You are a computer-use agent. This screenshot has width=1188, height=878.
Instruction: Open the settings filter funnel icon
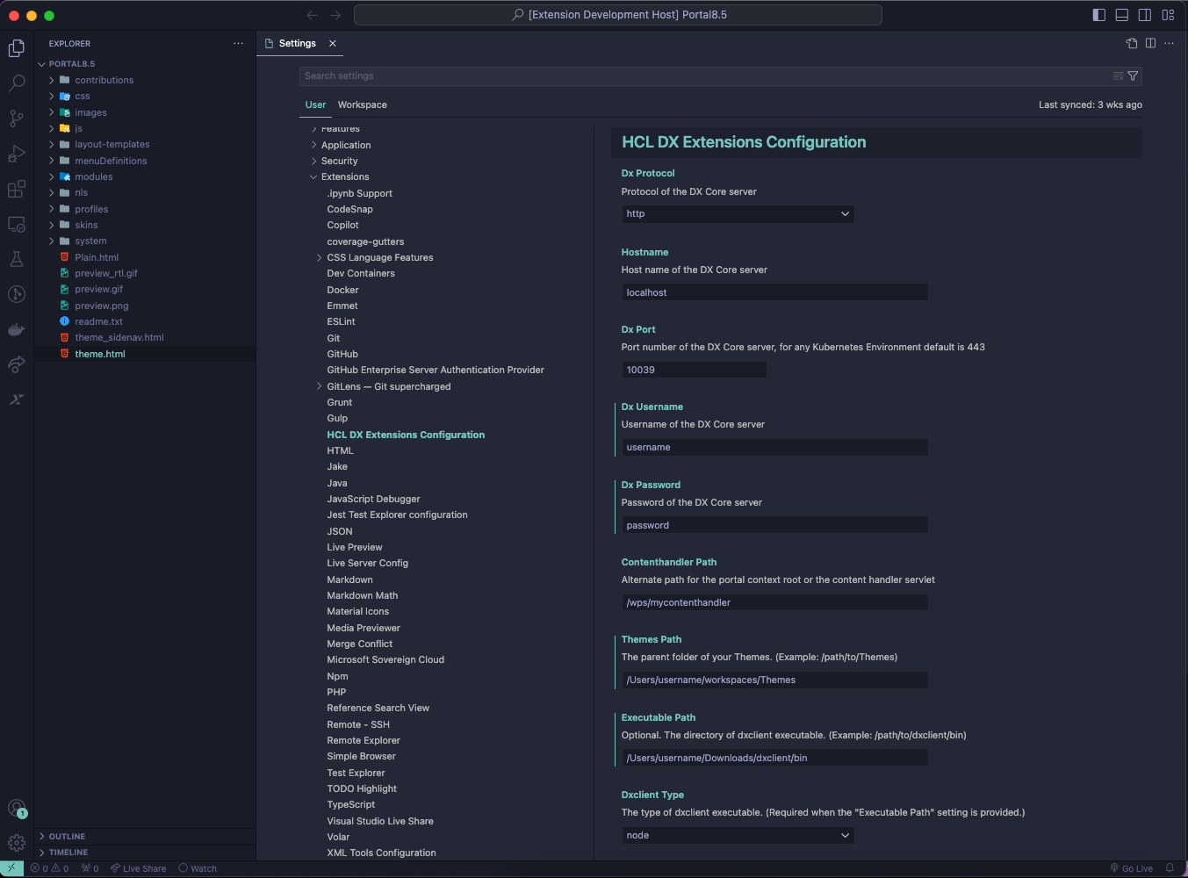pyautogui.click(x=1133, y=76)
